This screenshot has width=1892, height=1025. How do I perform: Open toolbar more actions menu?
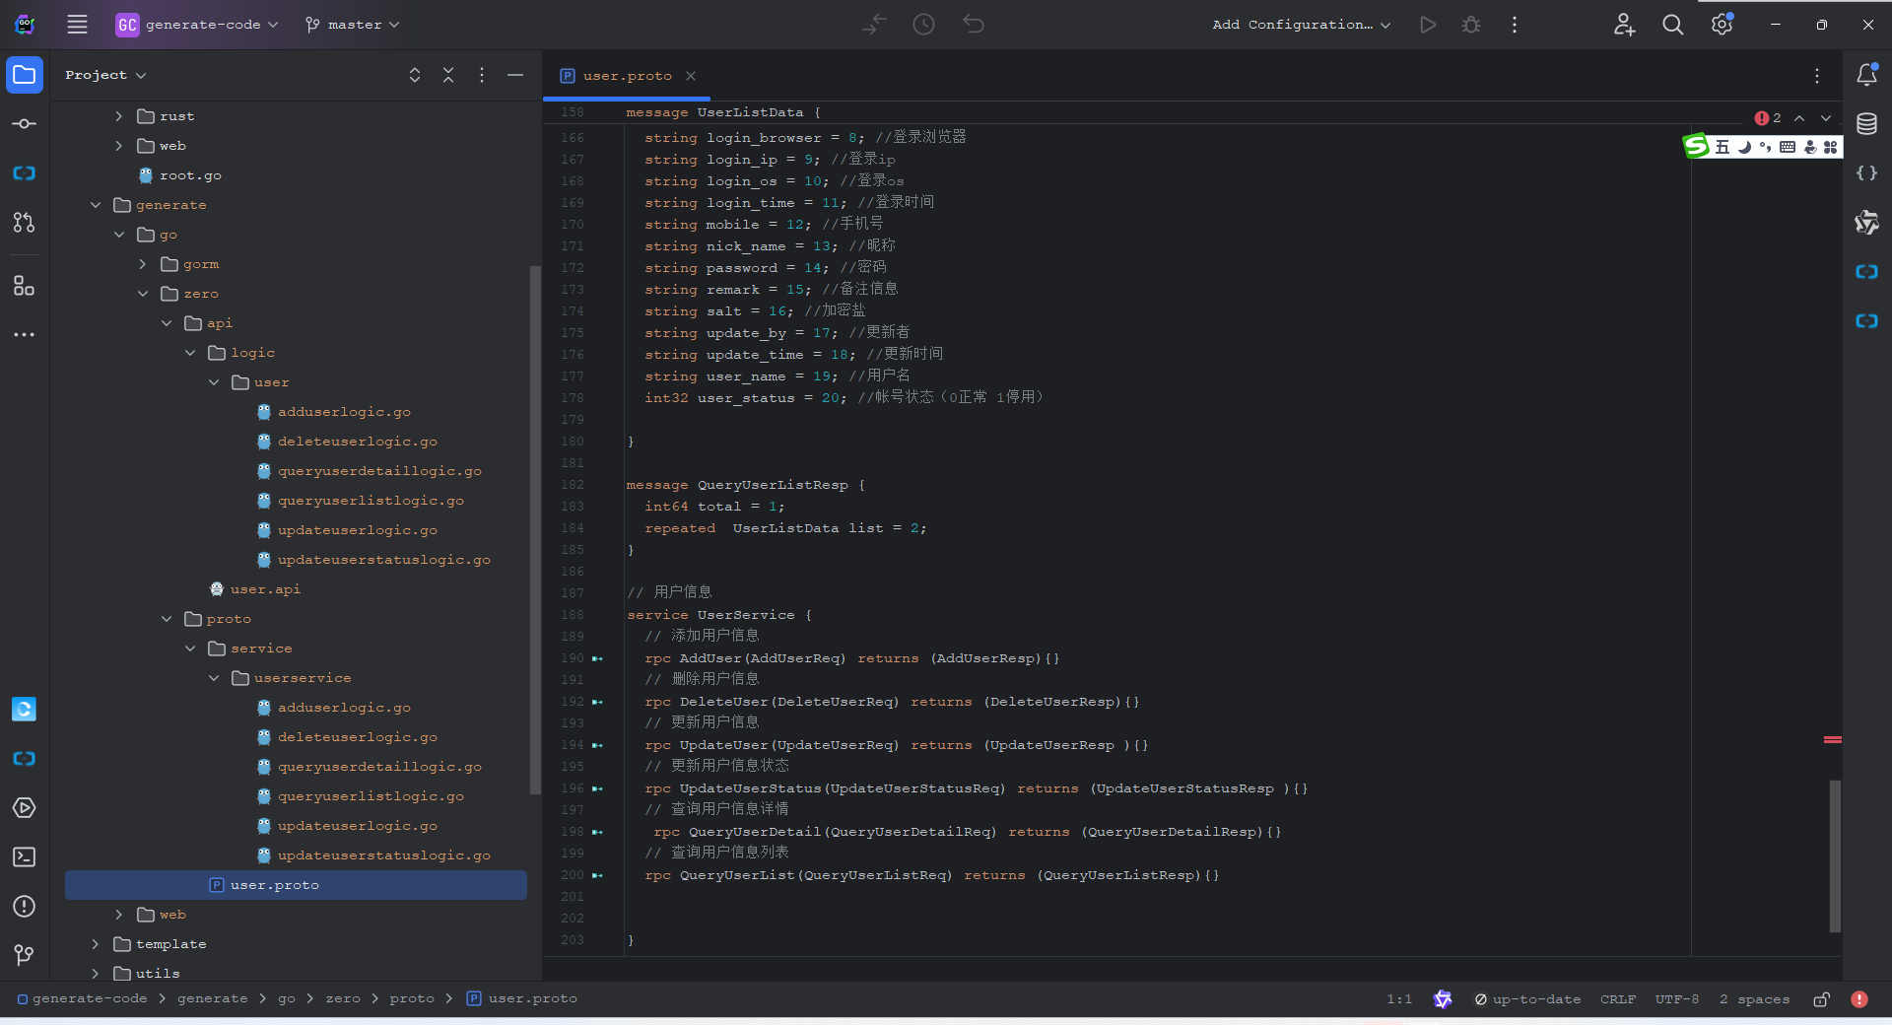click(1515, 25)
